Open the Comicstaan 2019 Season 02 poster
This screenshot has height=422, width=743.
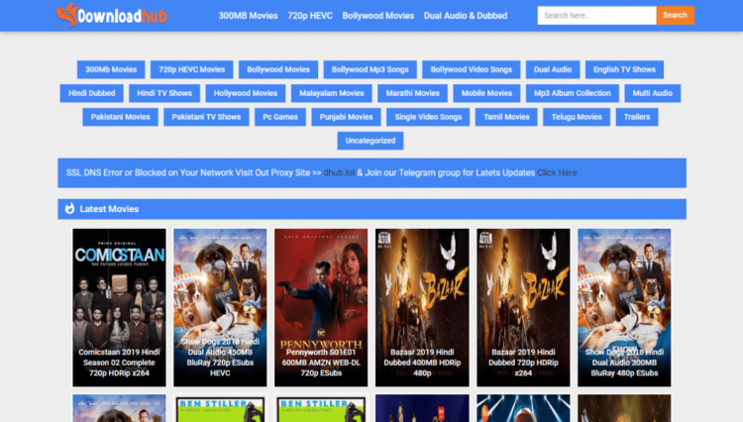tap(120, 307)
